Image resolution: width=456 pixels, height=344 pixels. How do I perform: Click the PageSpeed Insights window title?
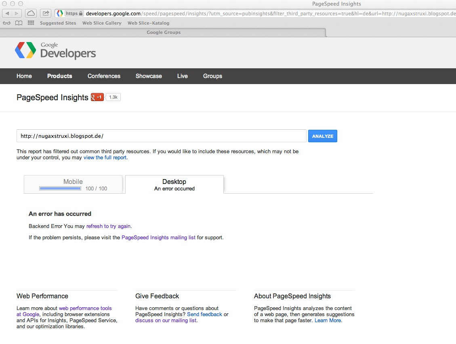coord(336,4)
